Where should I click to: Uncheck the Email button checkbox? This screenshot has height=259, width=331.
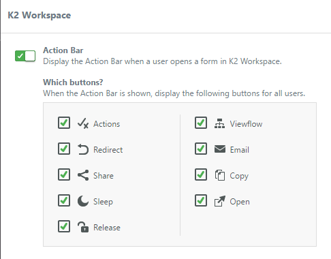201,149
